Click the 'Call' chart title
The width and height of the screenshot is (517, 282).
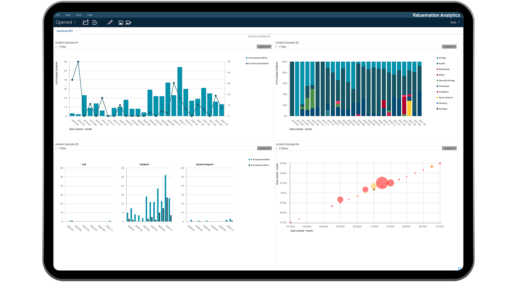coord(84,164)
